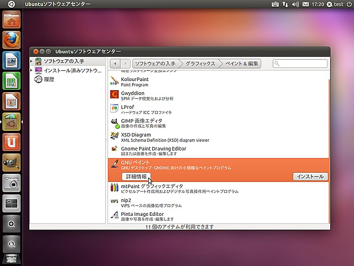Click the LProf app icon
Image resolution: width=354 pixels, height=266 pixels.
coord(114,108)
